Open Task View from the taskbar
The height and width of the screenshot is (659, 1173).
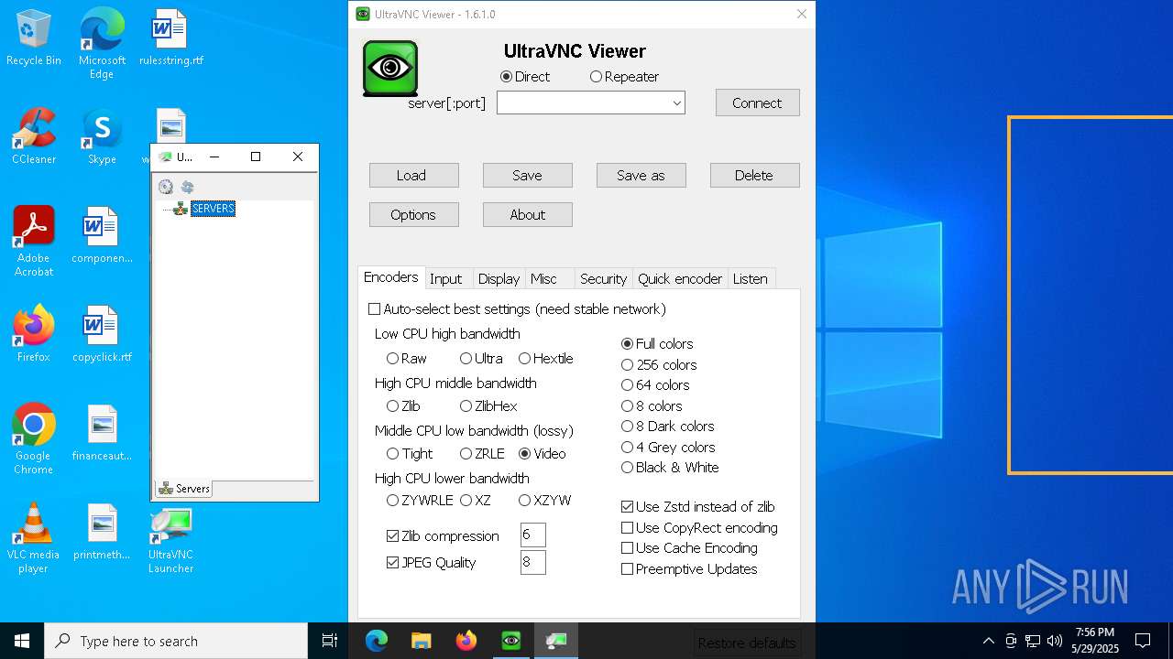pos(330,641)
